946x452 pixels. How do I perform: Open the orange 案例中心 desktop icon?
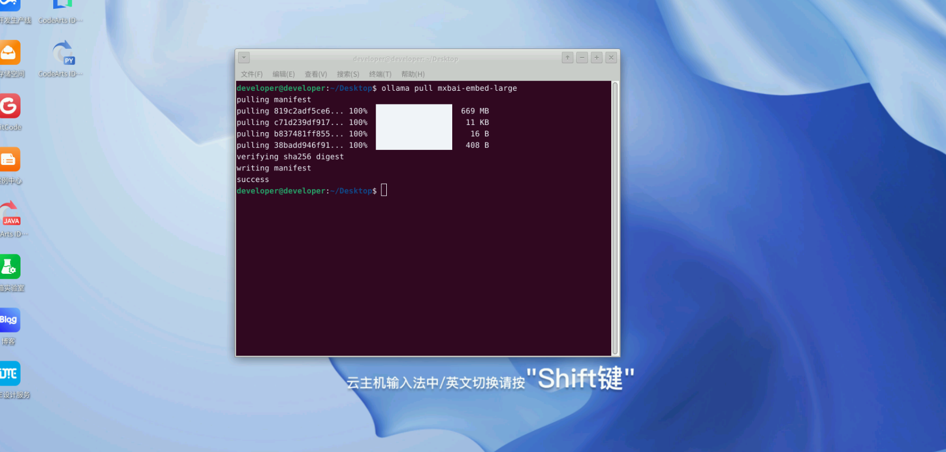tap(9, 160)
